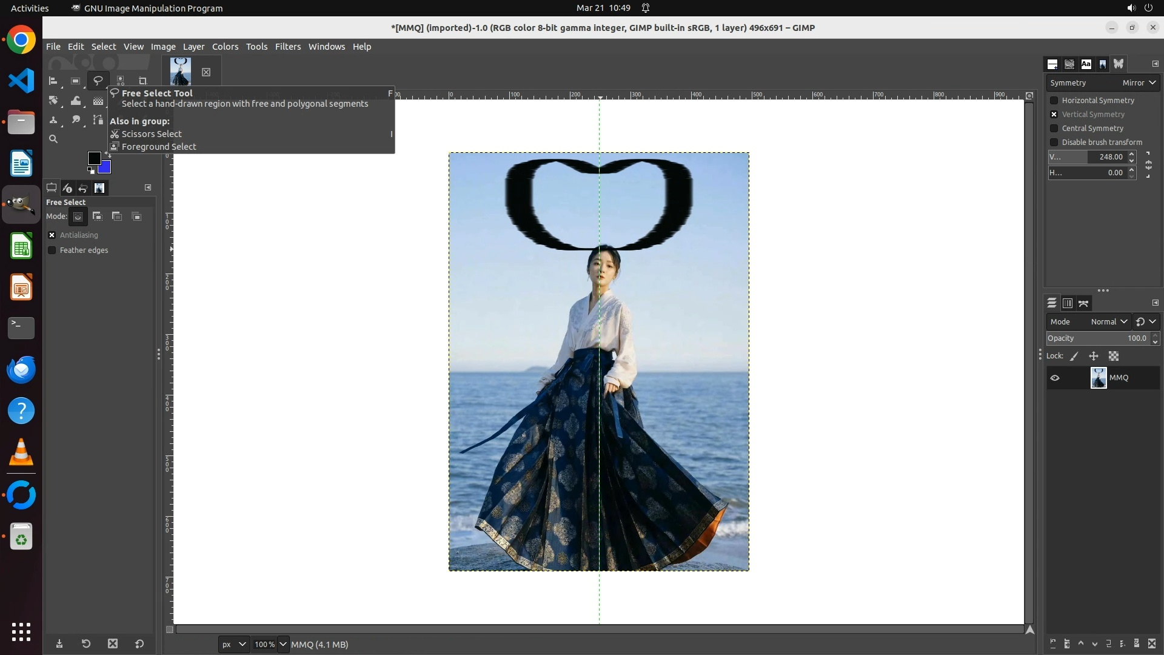Lock layer position and size
The width and height of the screenshot is (1164, 655).
tap(1094, 356)
